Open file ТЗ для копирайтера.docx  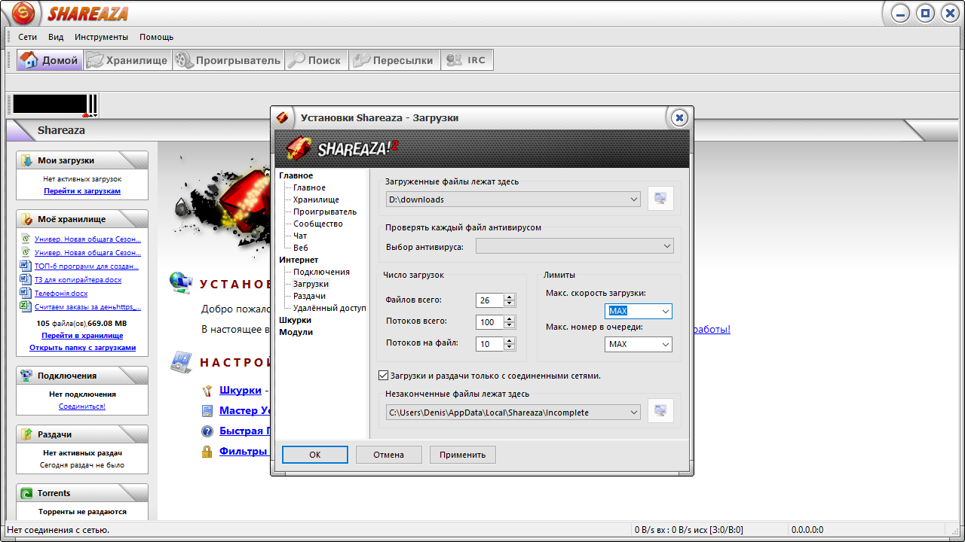(x=78, y=280)
